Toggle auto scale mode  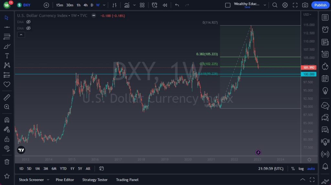(x=311, y=169)
